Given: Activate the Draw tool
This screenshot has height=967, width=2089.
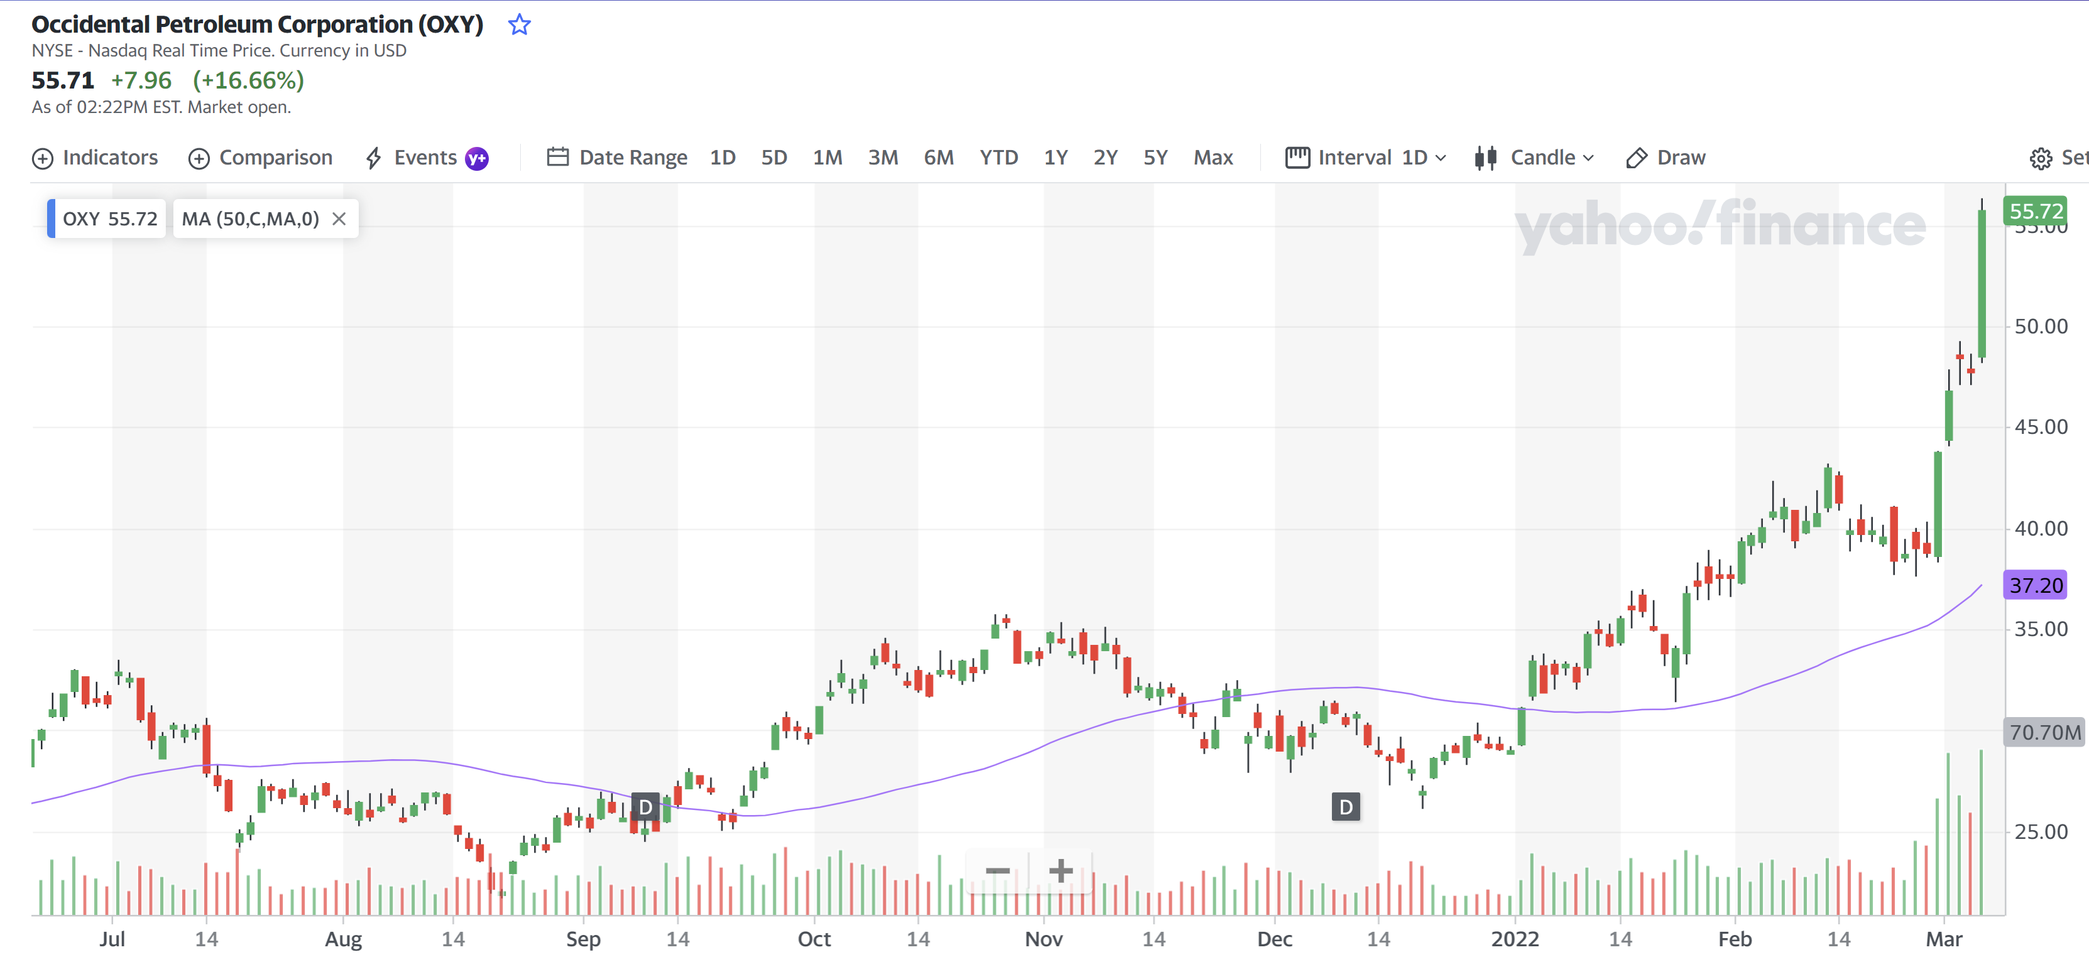Looking at the screenshot, I should pyautogui.click(x=1667, y=157).
